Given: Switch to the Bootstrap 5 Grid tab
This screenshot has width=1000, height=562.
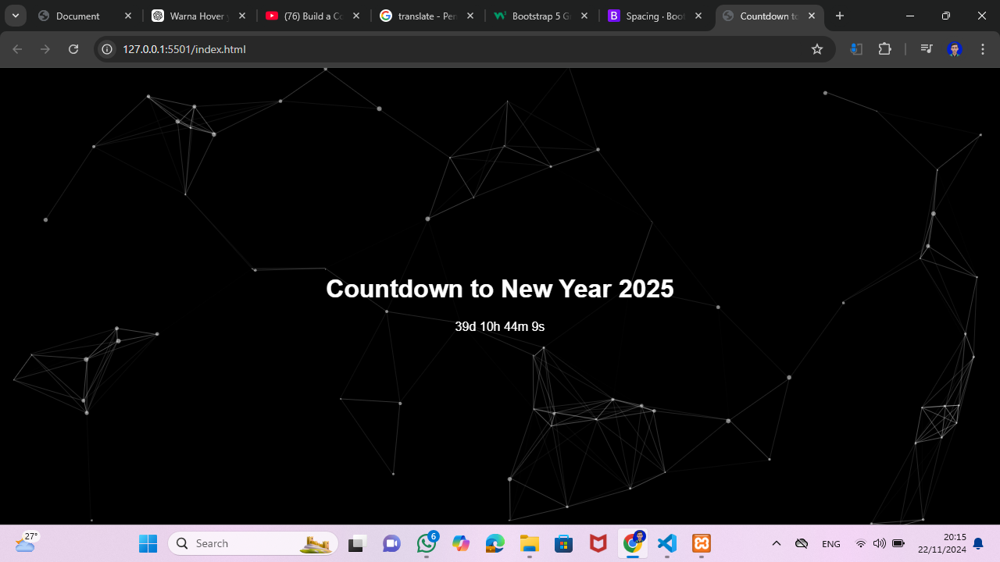Looking at the screenshot, I should 539,16.
